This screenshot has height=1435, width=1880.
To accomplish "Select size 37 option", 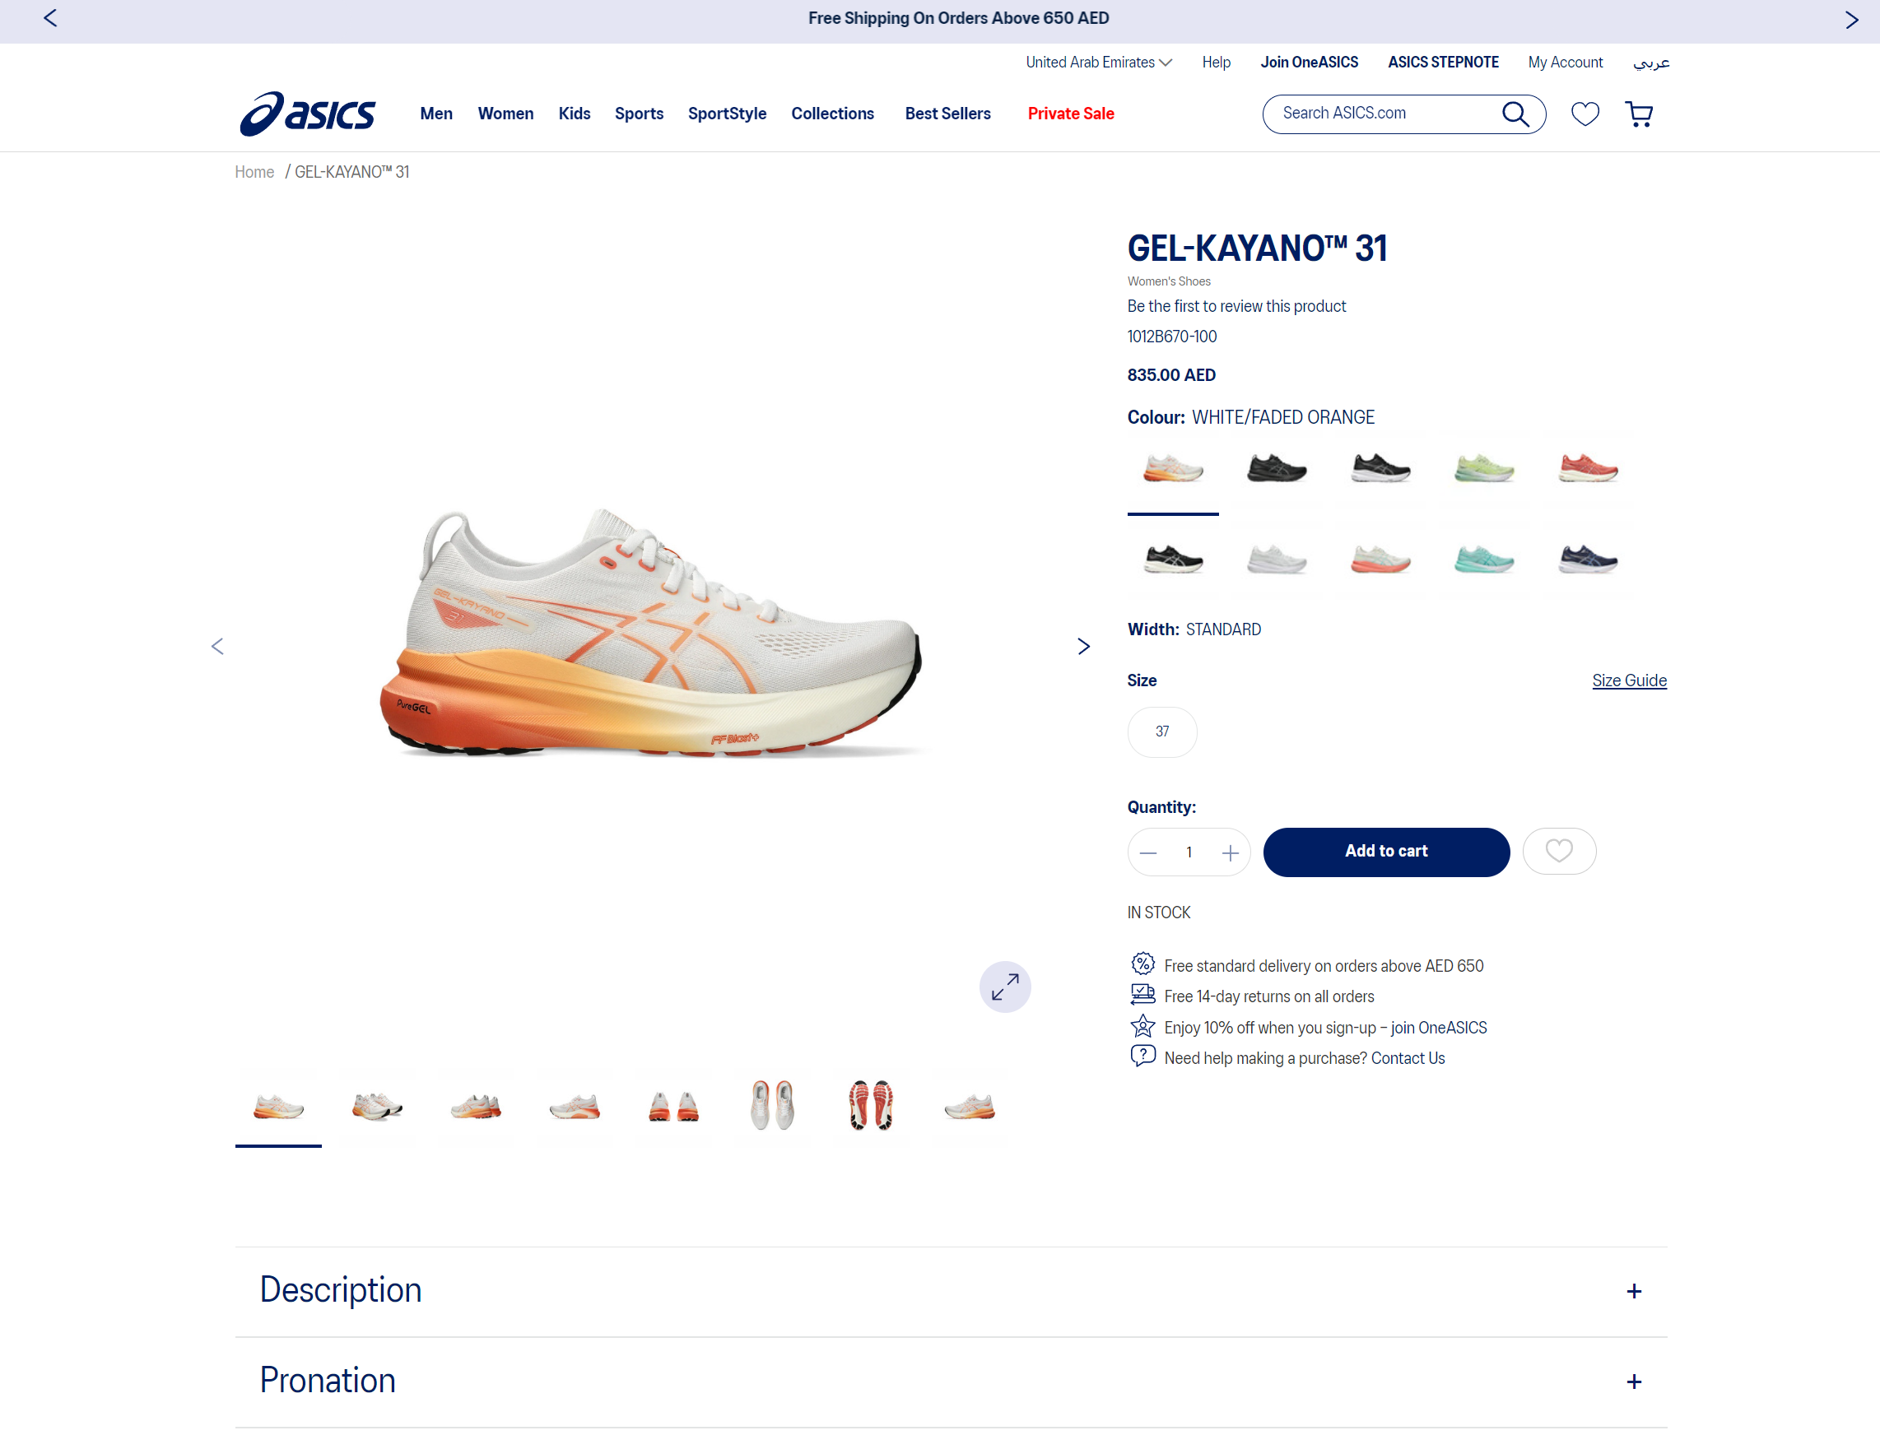I will tap(1161, 731).
